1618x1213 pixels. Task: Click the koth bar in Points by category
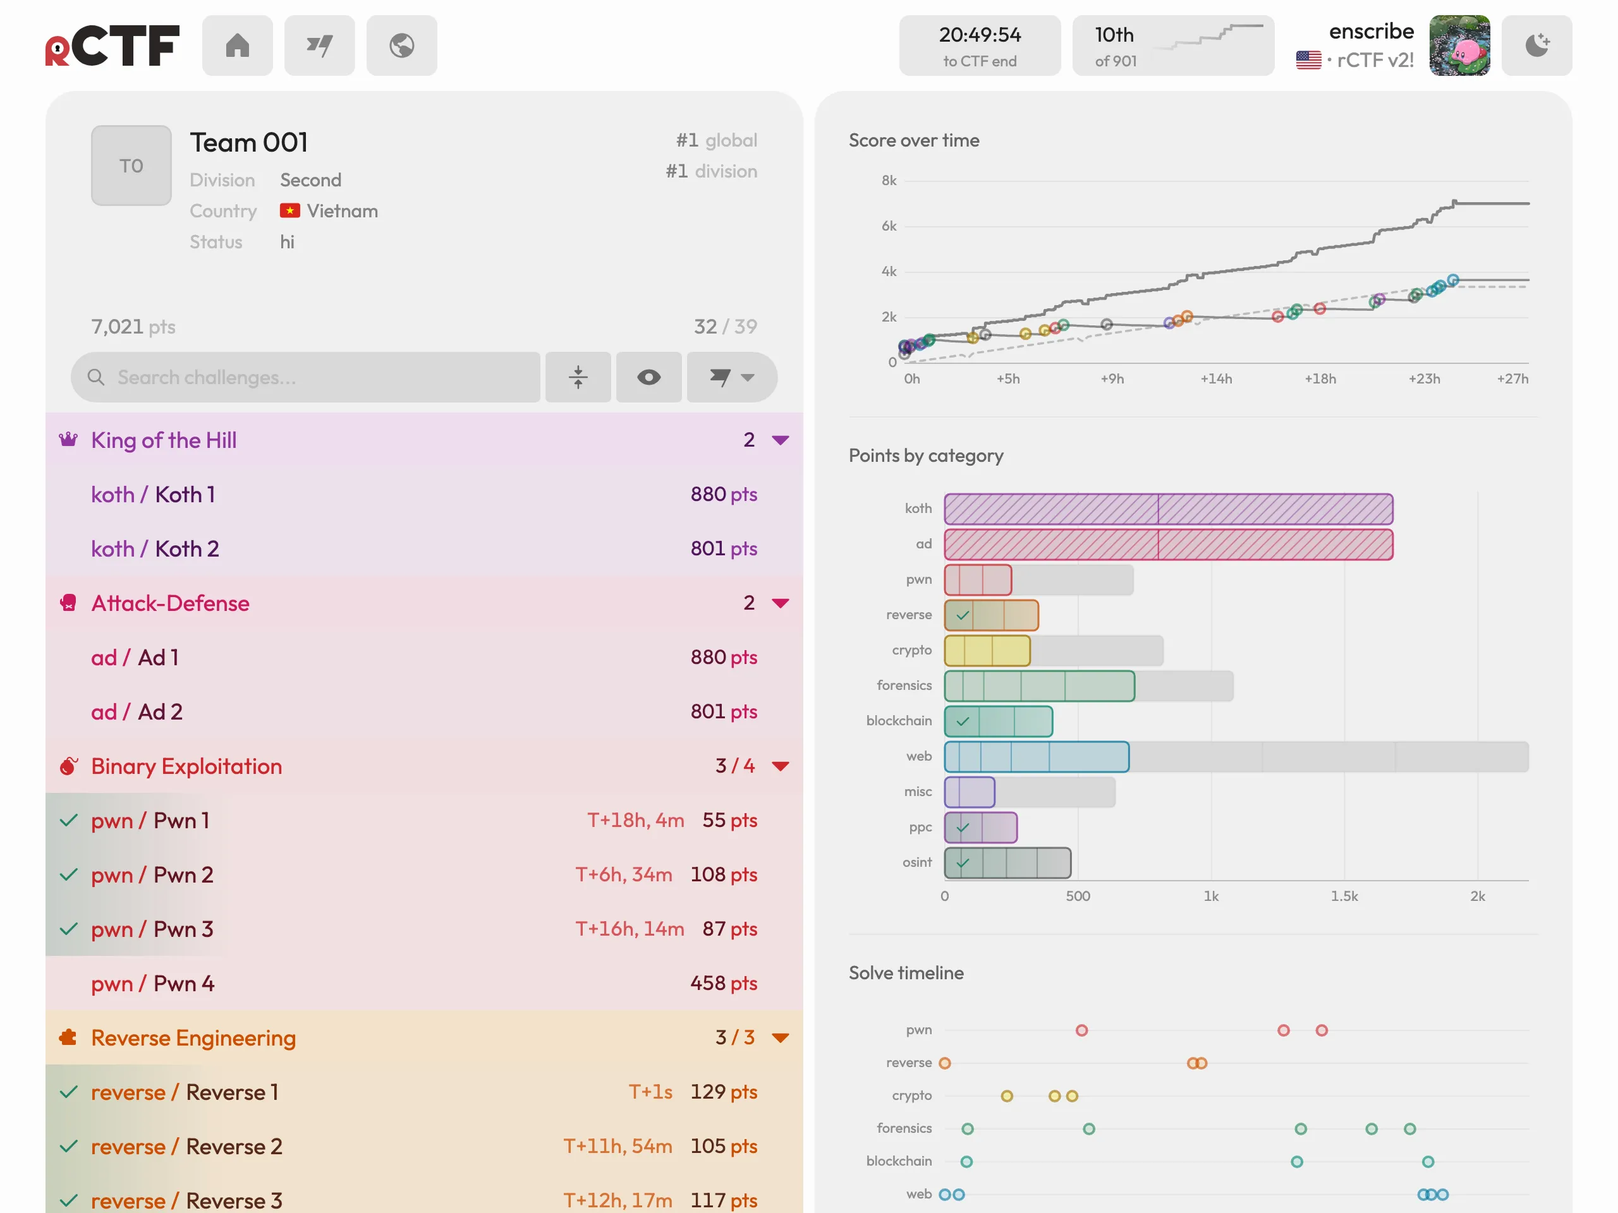point(1168,509)
